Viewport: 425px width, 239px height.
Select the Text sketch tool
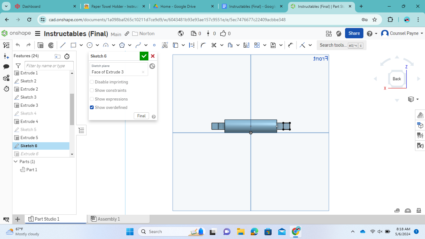pos(165,45)
